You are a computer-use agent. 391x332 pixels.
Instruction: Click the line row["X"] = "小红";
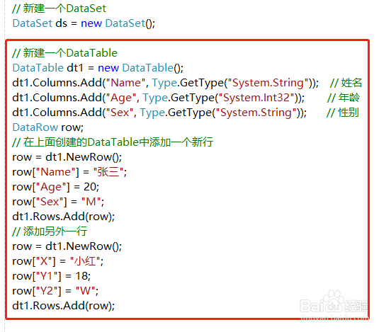tap(58, 261)
